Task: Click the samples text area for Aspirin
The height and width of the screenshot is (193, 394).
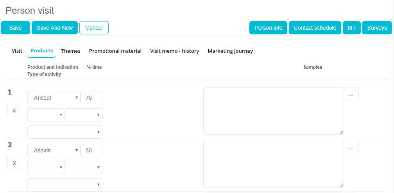Action: tap(273, 164)
